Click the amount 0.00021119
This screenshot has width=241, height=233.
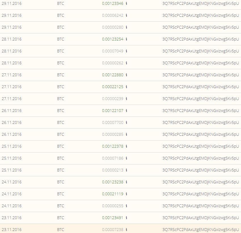pyautogui.click(x=113, y=194)
